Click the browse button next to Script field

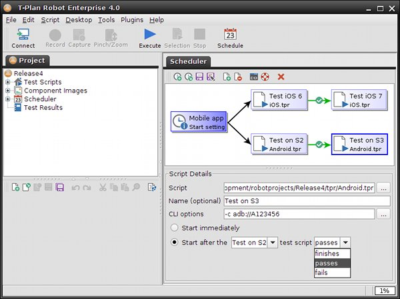pos(383,188)
